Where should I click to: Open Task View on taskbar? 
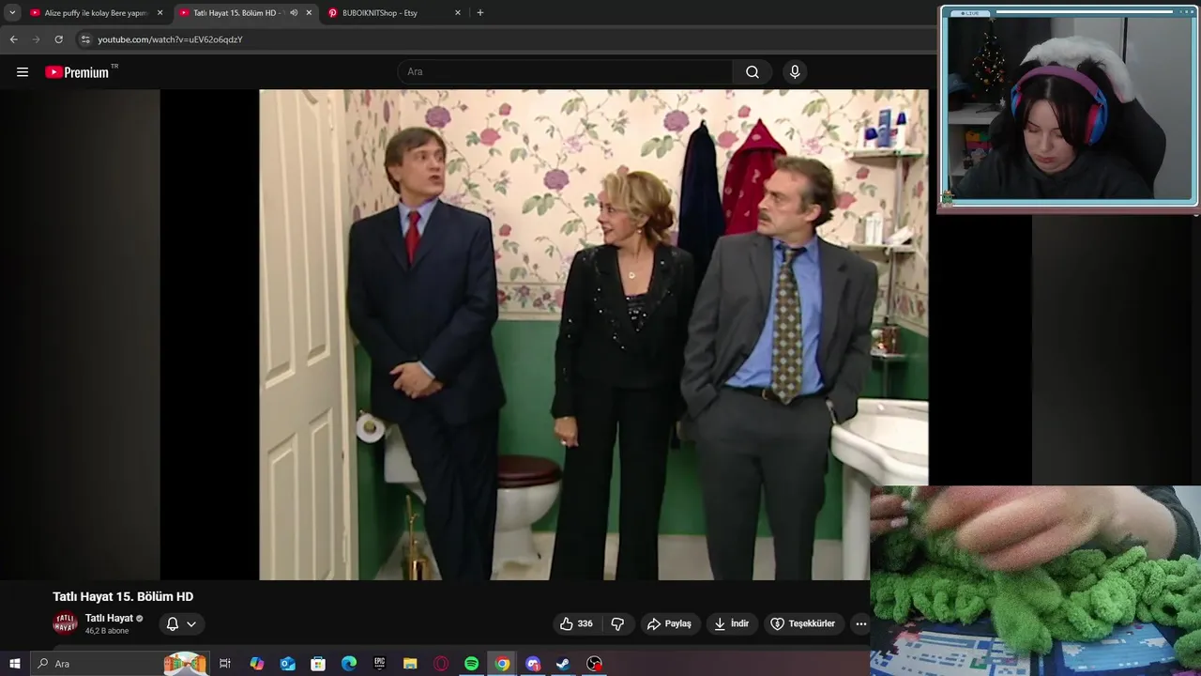pos(225,664)
